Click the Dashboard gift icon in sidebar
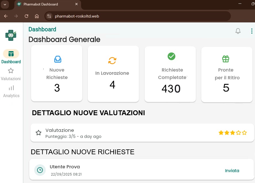The height and width of the screenshot is (183, 255). coord(11,53)
